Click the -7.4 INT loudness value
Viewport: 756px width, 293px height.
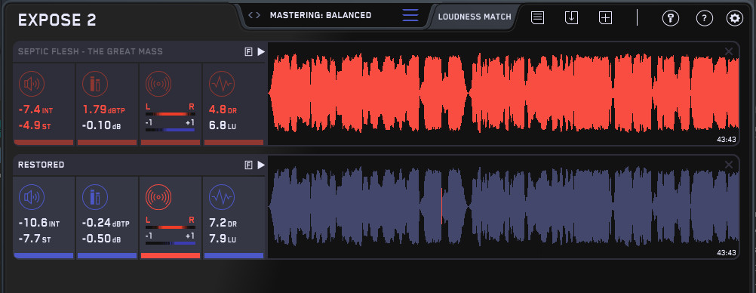(35, 110)
